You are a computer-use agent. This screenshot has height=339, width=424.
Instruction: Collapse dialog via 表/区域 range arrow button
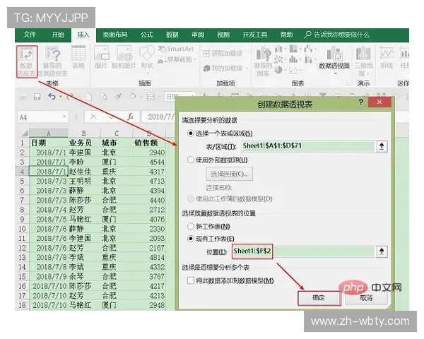point(382,146)
